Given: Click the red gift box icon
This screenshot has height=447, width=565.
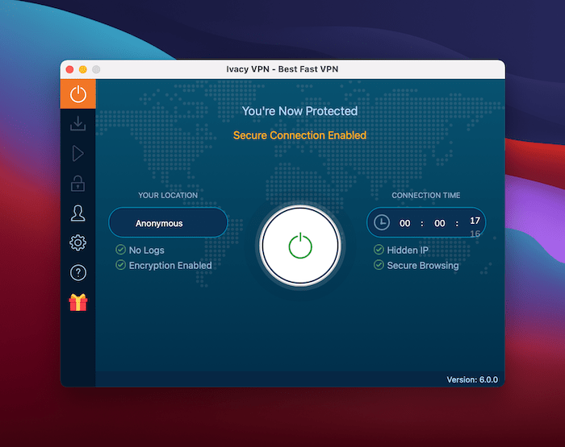Looking at the screenshot, I should click(x=77, y=302).
